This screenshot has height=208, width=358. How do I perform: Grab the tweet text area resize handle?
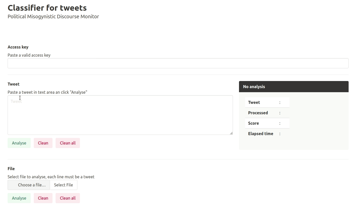[x=231, y=133]
